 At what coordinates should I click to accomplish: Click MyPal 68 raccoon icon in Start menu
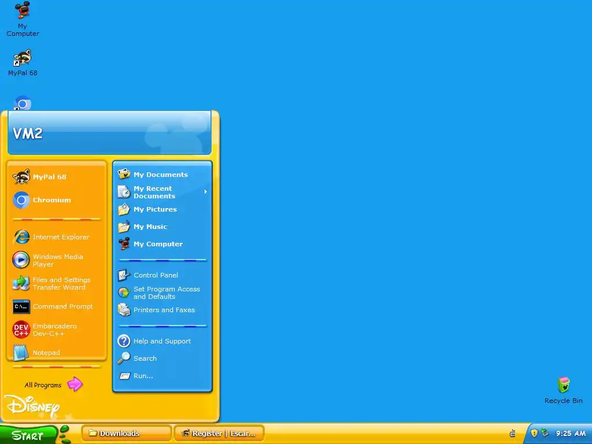pyautogui.click(x=21, y=177)
